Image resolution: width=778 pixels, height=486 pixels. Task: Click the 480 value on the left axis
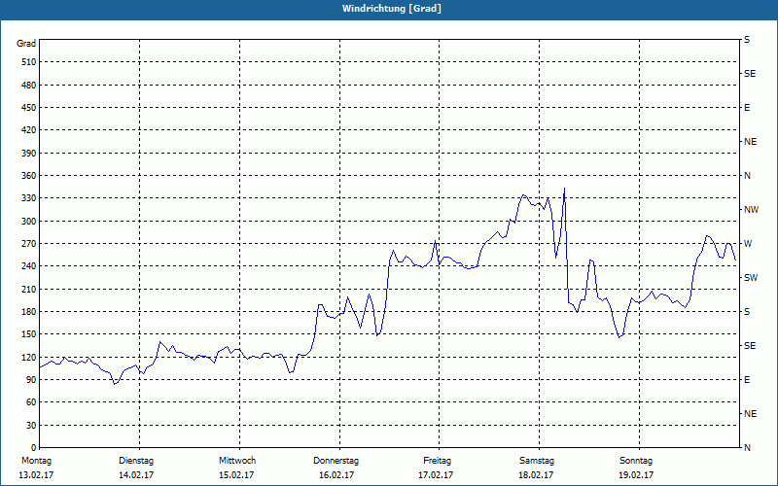click(29, 85)
